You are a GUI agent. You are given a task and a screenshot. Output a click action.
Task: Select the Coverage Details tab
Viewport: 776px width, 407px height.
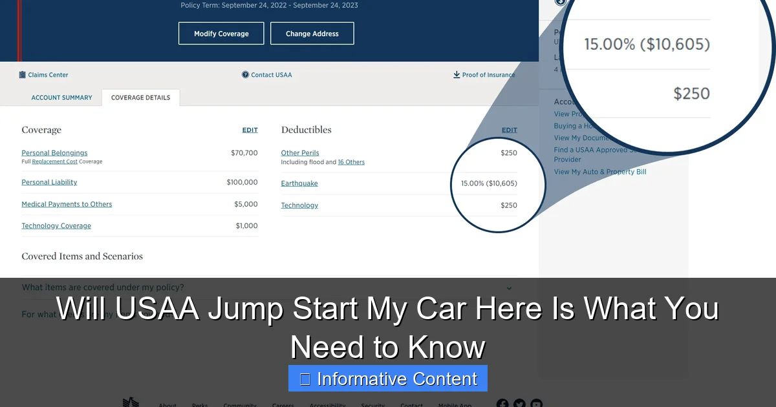[x=140, y=98]
